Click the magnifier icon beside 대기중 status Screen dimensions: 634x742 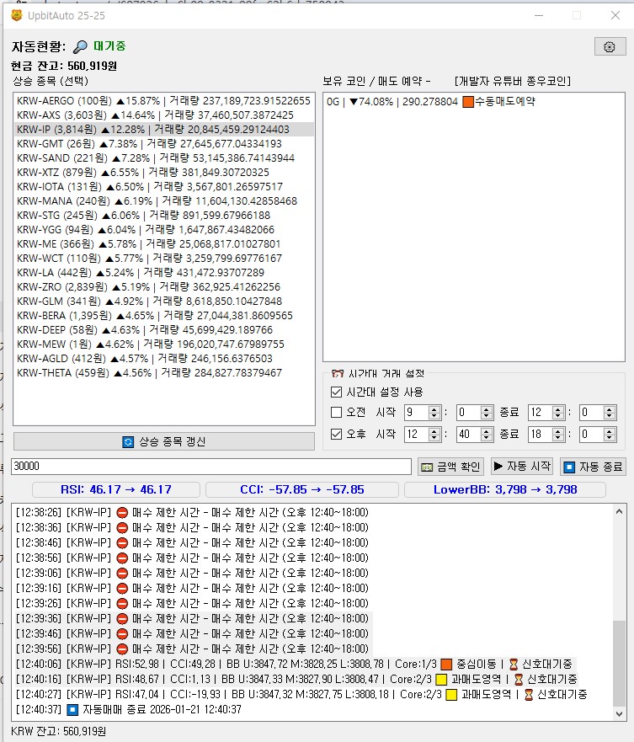(x=80, y=47)
